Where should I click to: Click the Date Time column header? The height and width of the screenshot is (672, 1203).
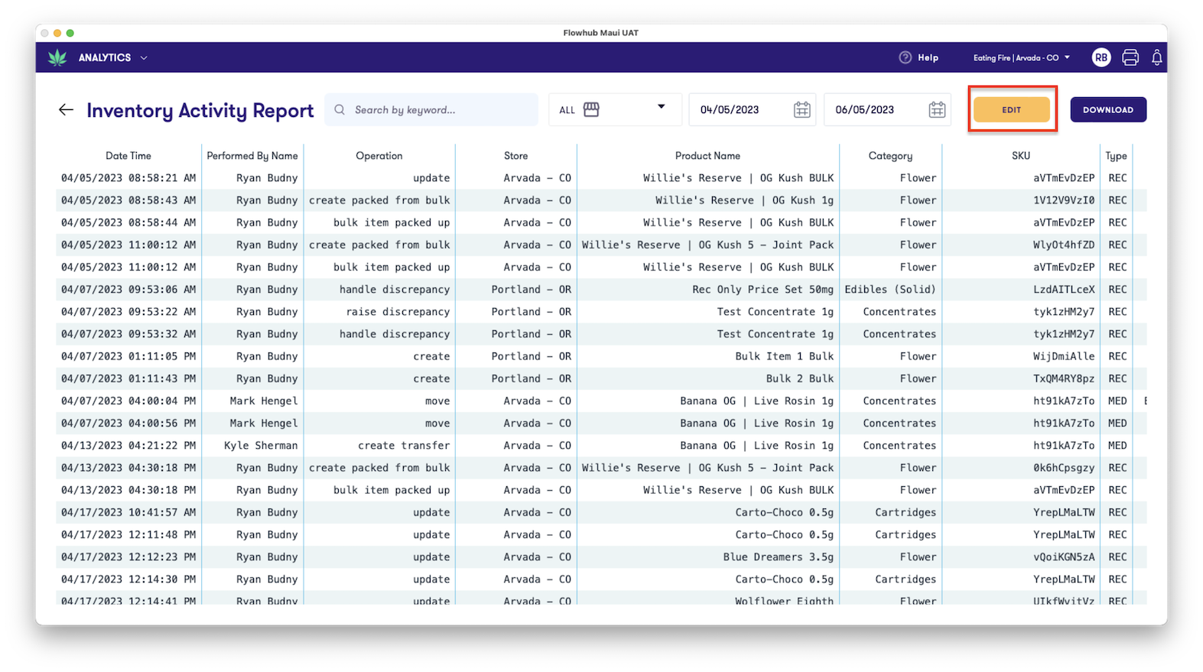(128, 156)
